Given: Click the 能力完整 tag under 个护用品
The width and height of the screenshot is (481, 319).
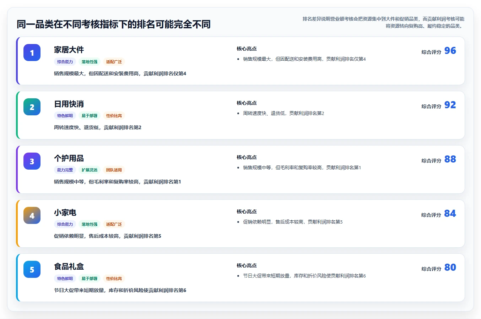Looking at the screenshot, I should point(65,170).
